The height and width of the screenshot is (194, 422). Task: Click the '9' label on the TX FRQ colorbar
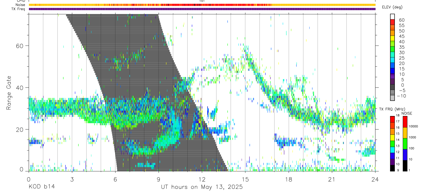[x=398, y=170]
